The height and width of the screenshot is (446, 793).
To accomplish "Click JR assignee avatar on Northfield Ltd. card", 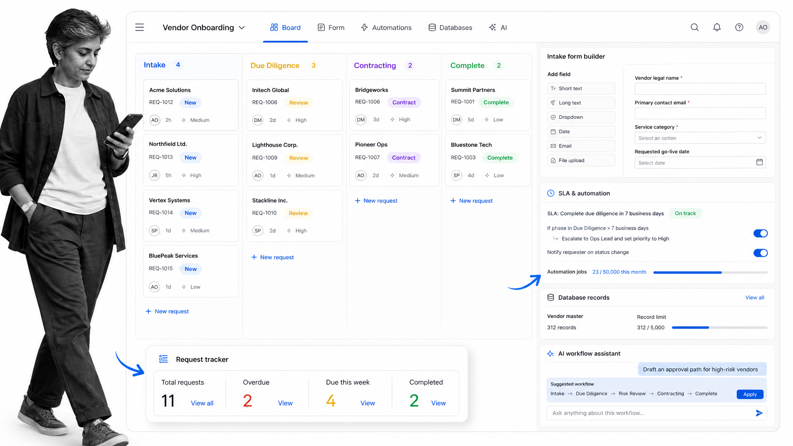I will click(x=154, y=175).
